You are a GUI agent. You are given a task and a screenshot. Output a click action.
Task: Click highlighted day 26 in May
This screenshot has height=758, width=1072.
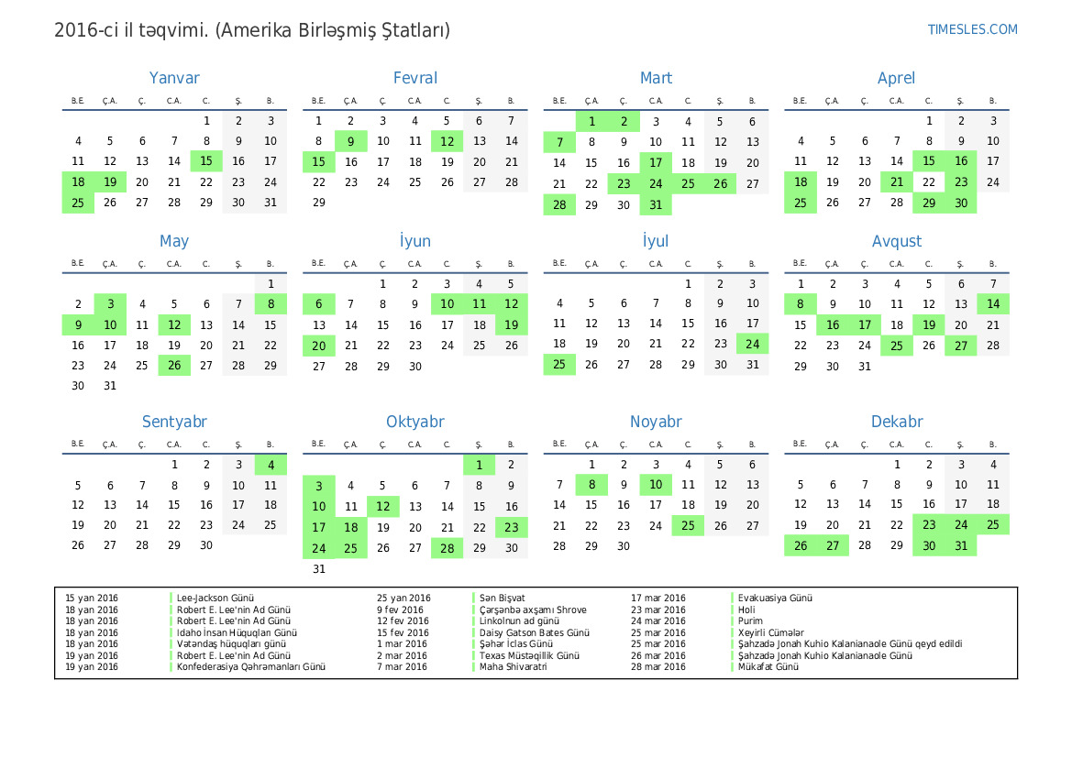[174, 366]
